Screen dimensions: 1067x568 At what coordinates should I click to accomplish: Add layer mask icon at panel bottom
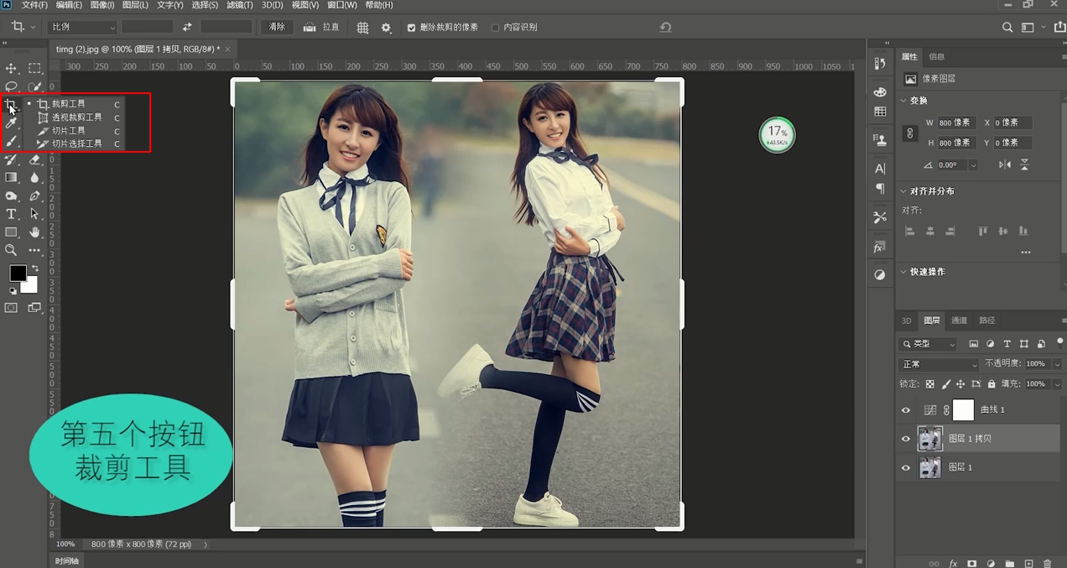[972, 564]
